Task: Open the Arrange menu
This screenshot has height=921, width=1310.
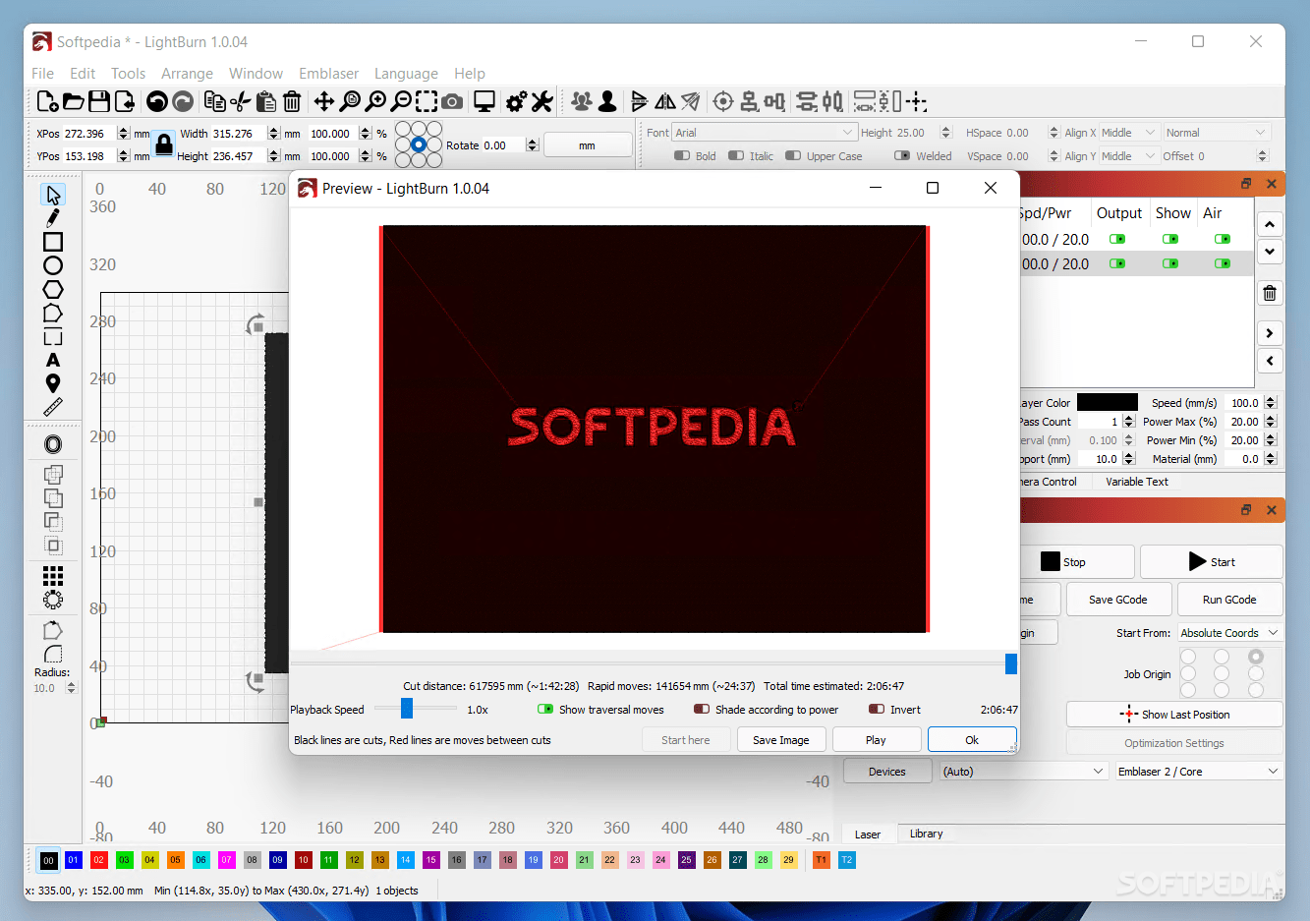Action: (x=187, y=73)
